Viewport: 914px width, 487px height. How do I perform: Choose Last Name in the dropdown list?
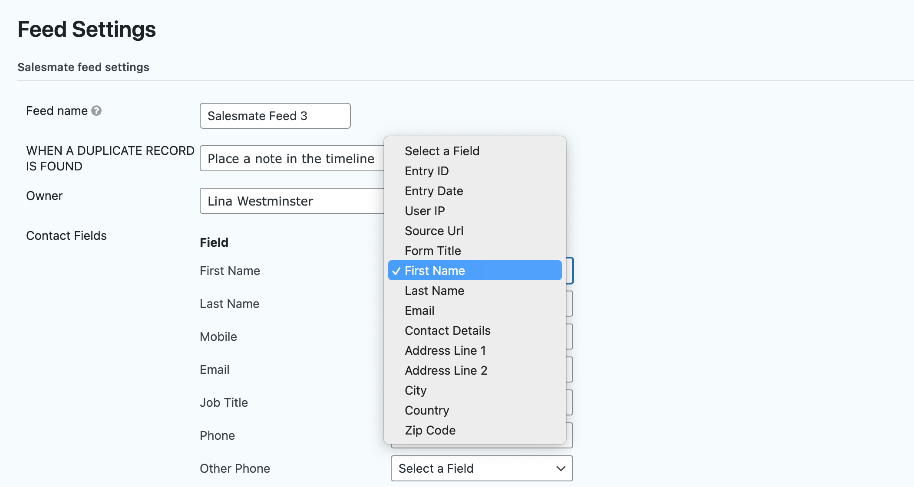pyautogui.click(x=475, y=291)
